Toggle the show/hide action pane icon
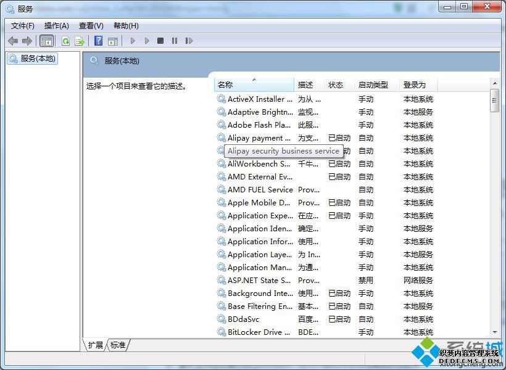The width and height of the screenshot is (506, 370). [x=113, y=41]
